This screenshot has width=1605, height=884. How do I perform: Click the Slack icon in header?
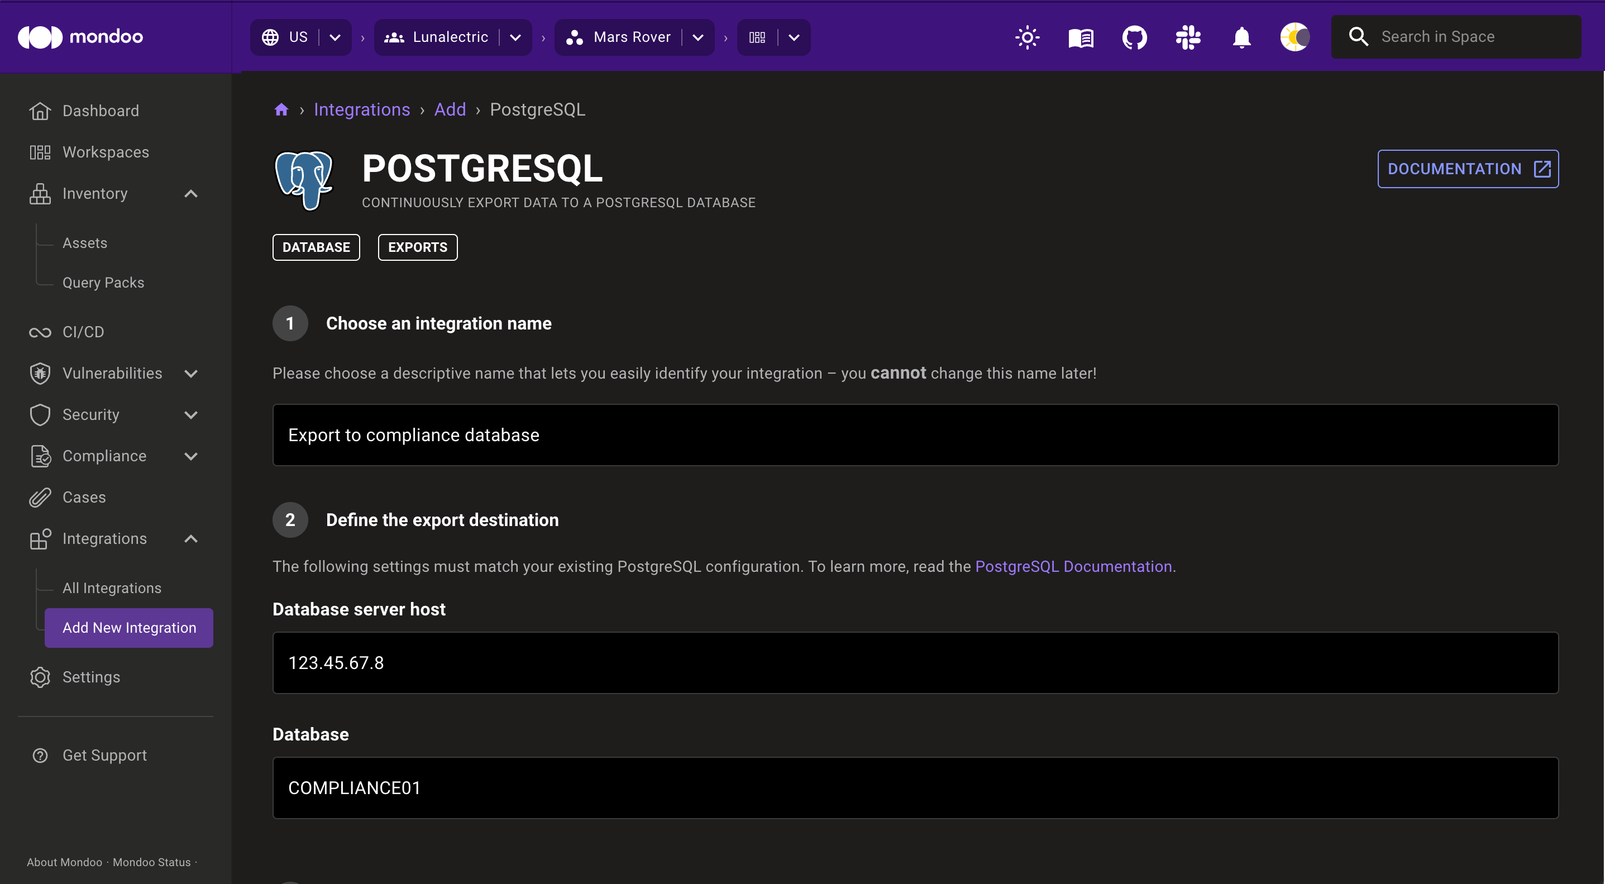1190,37
